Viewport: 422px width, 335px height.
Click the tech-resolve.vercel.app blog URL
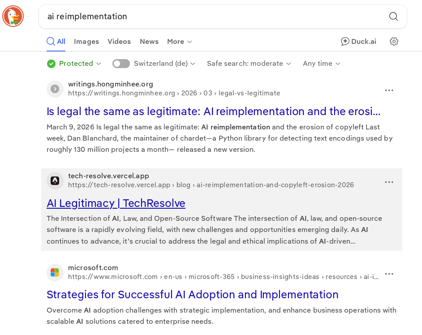click(211, 185)
